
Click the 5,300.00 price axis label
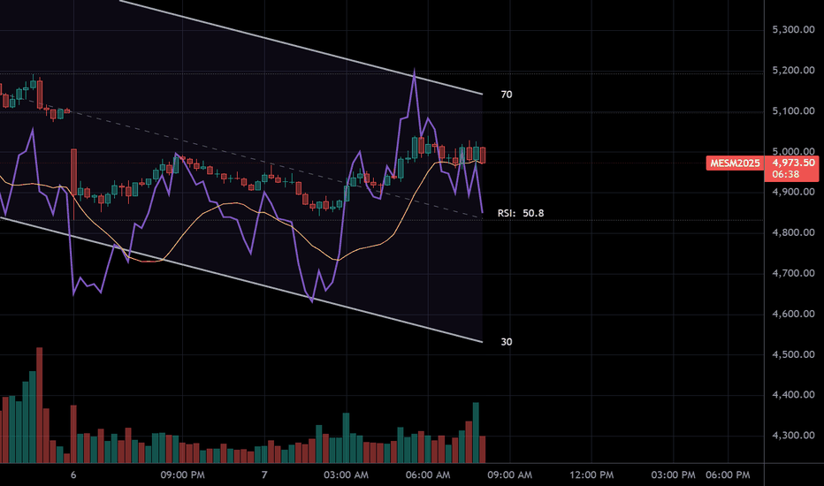click(794, 29)
